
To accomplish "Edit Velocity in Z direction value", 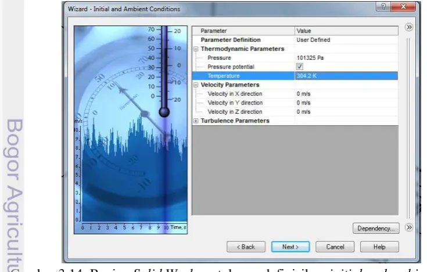I will coord(346,112).
